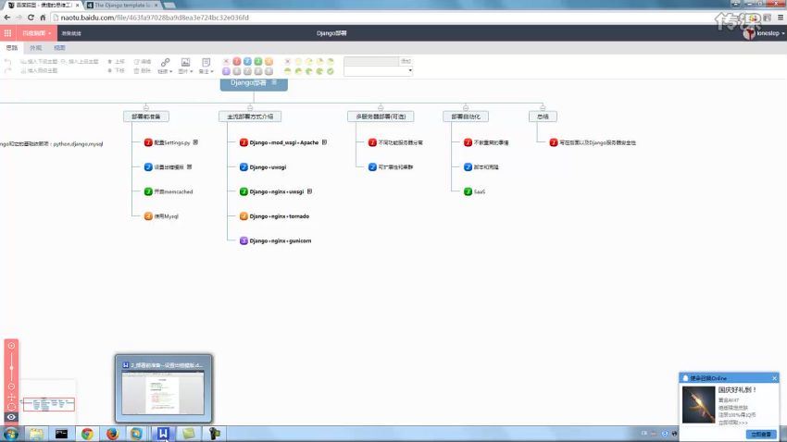787x442 pixels.
Task: Open the Word document taskbar thumbnail
Action: pos(163,388)
